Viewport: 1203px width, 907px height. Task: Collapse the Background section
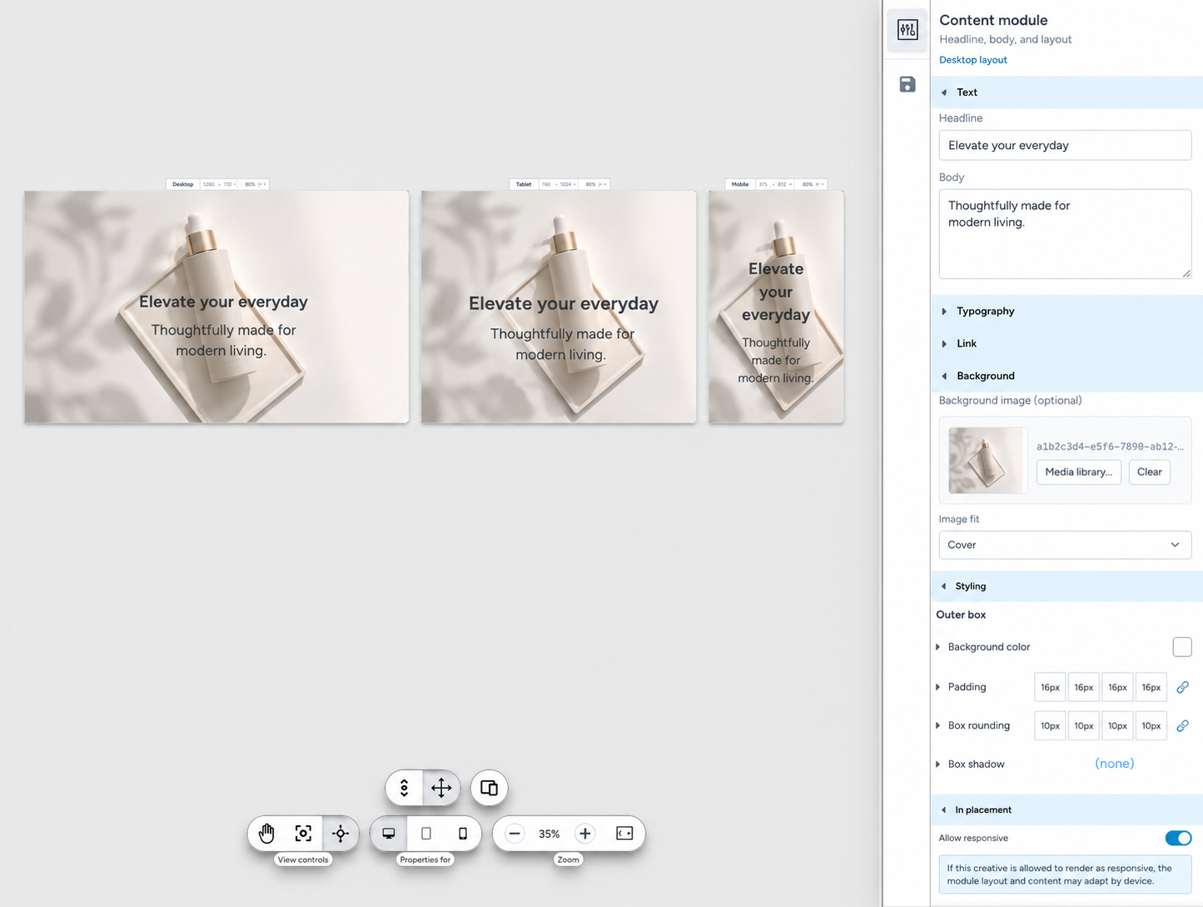[x=1066, y=376]
